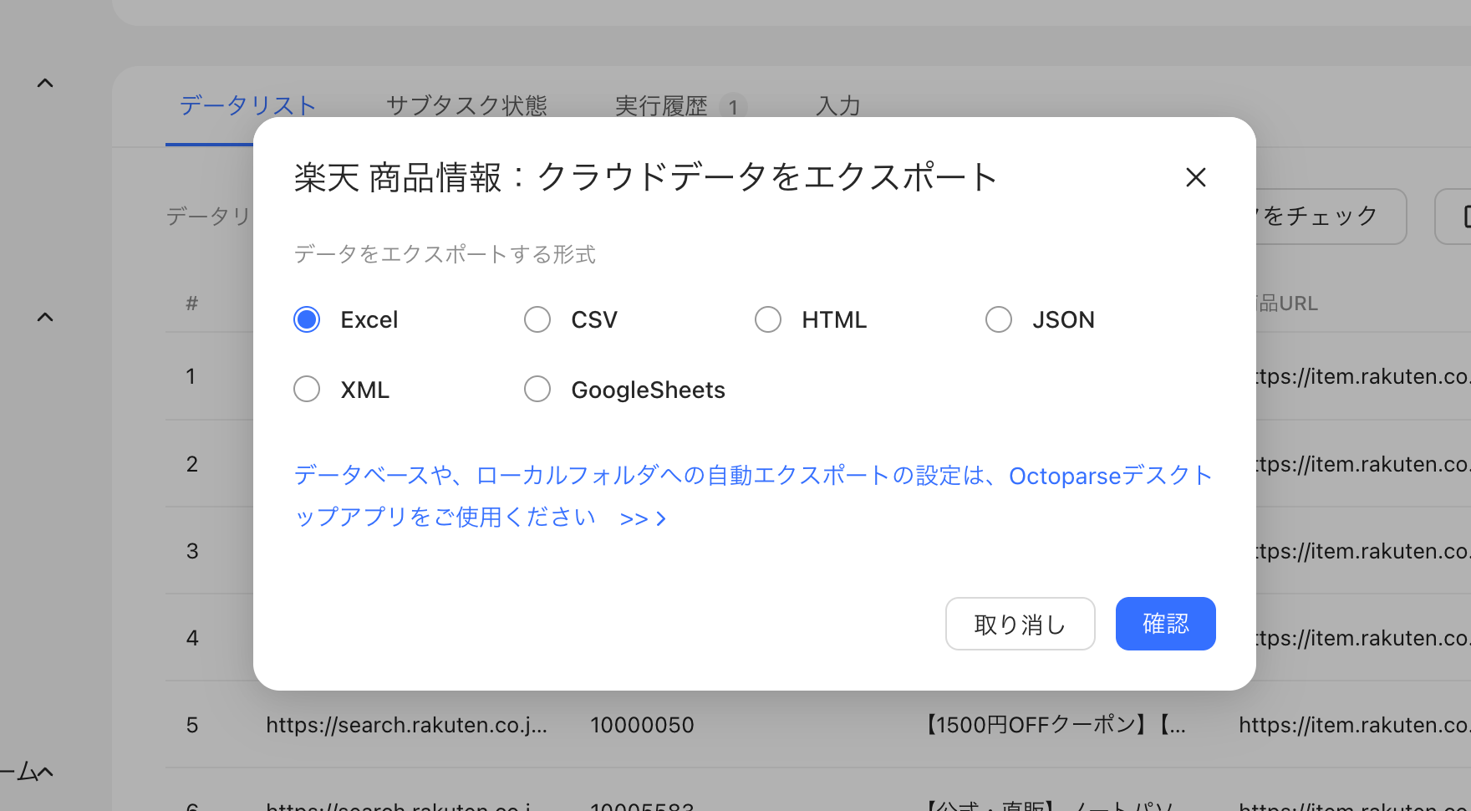The image size is (1471, 811).
Task: Collapse the top sidebar chevron
Action: (45, 83)
